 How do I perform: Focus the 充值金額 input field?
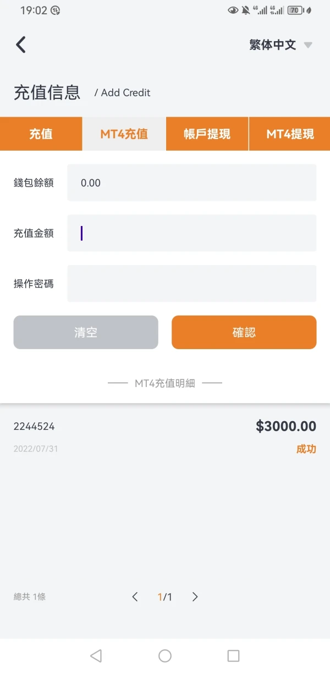pyautogui.click(x=191, y=233)
